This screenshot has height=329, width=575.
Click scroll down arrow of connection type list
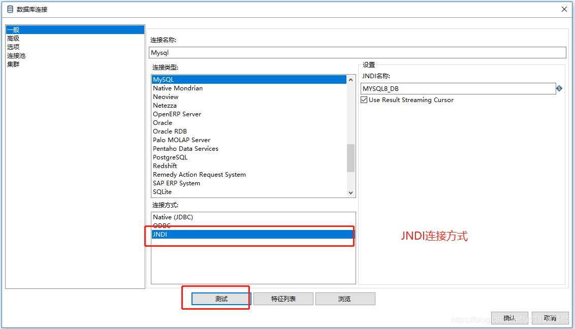(351, 193)
